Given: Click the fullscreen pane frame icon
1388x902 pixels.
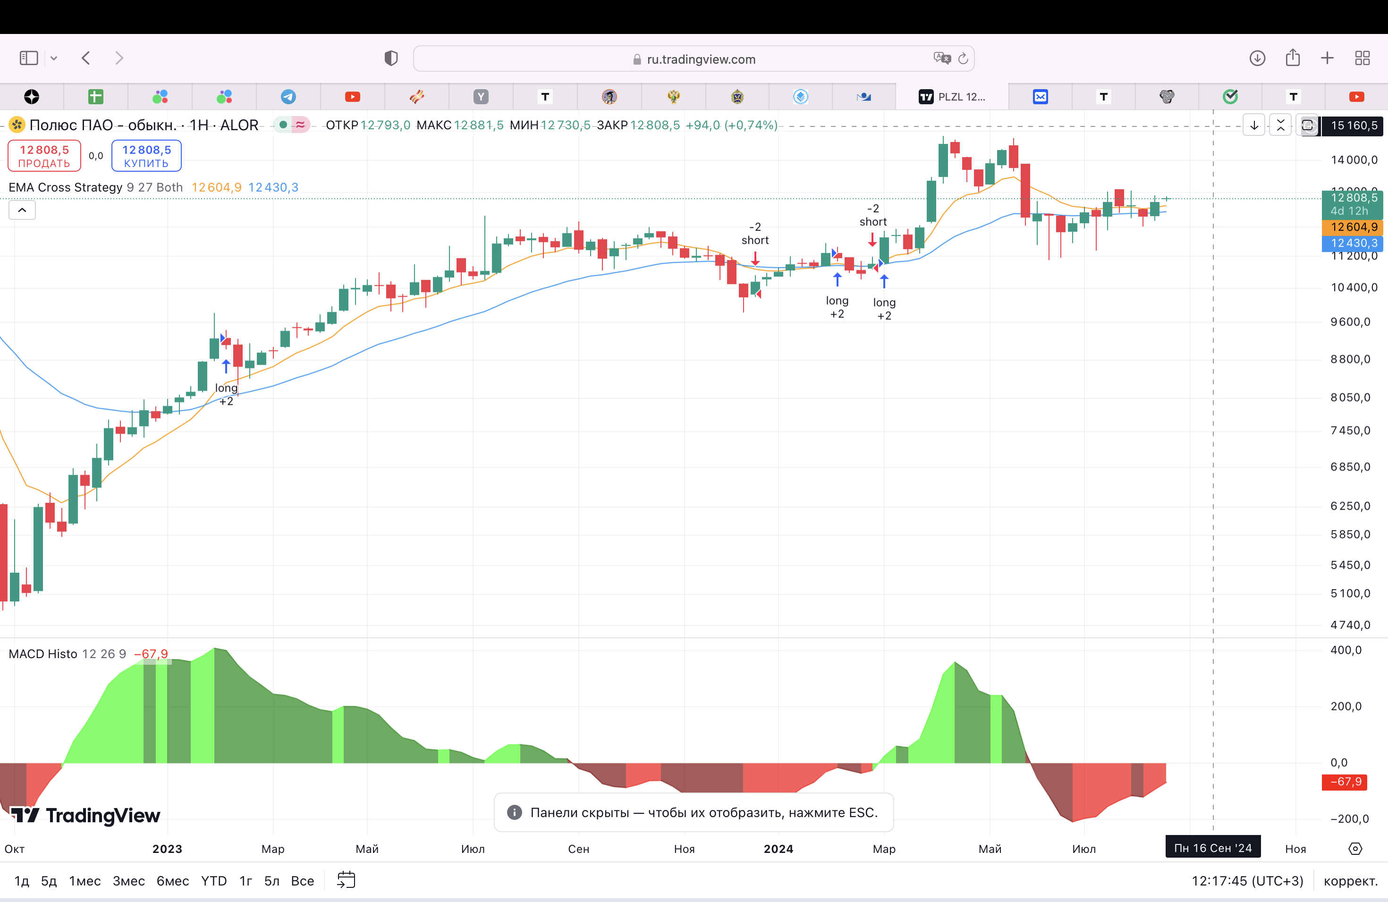Looking at the screenshot, I should click(1308, 125).
